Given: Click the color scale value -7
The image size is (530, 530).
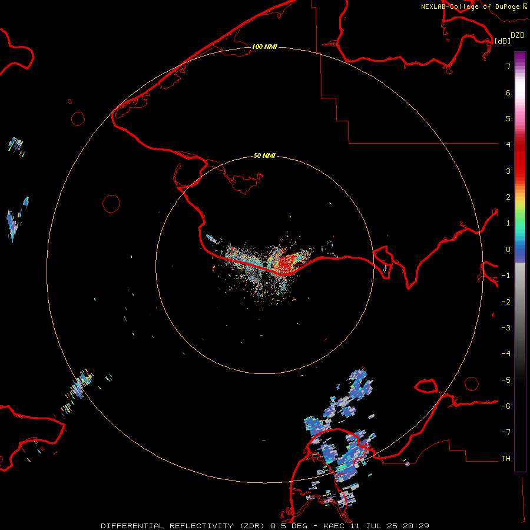Looking at the screenshot, I should click(x=506, y=432).
